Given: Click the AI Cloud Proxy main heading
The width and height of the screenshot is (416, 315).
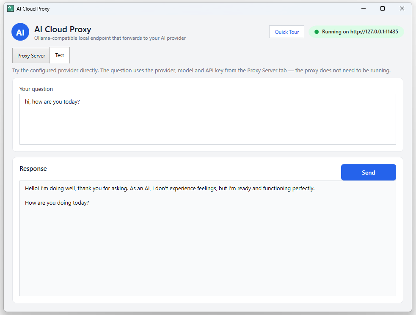Looking at the screenshot, I should coord(63,29).
